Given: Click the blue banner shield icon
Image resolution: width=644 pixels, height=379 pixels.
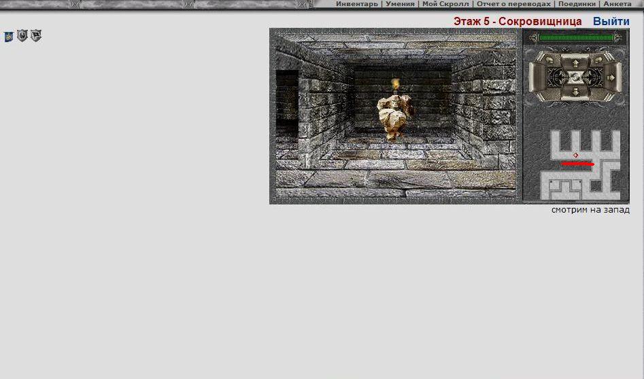Looking at the screenshot, I should tap(9, 36).
